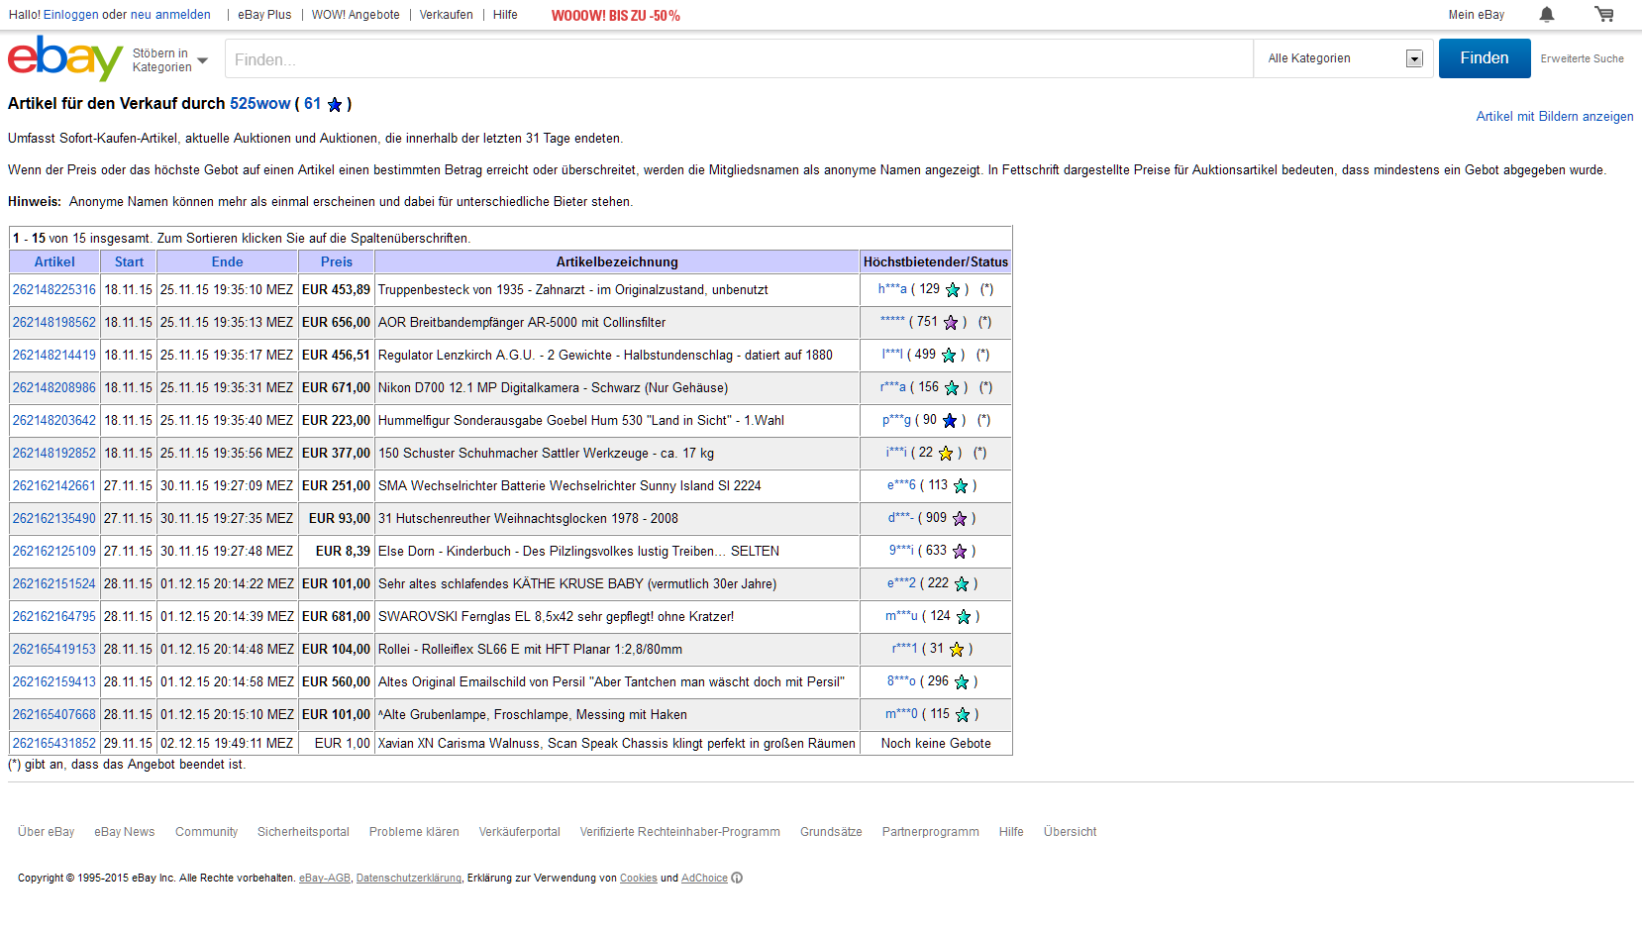This screenshot has width=1642, height=934.
Task: Open the Community footer link
Action: tap(206, 832)
